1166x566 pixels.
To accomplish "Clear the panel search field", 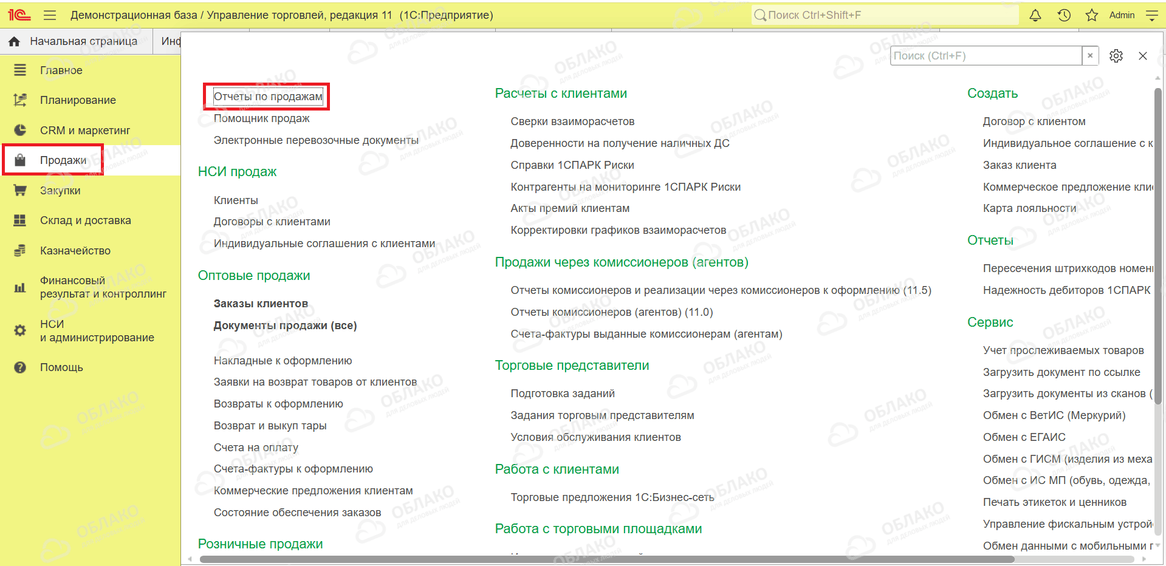I will (x=1090, y=56).
